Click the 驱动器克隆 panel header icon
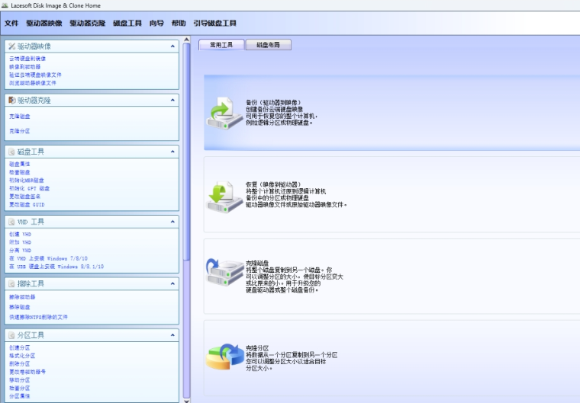580x403 pixels. pos(12,100)
